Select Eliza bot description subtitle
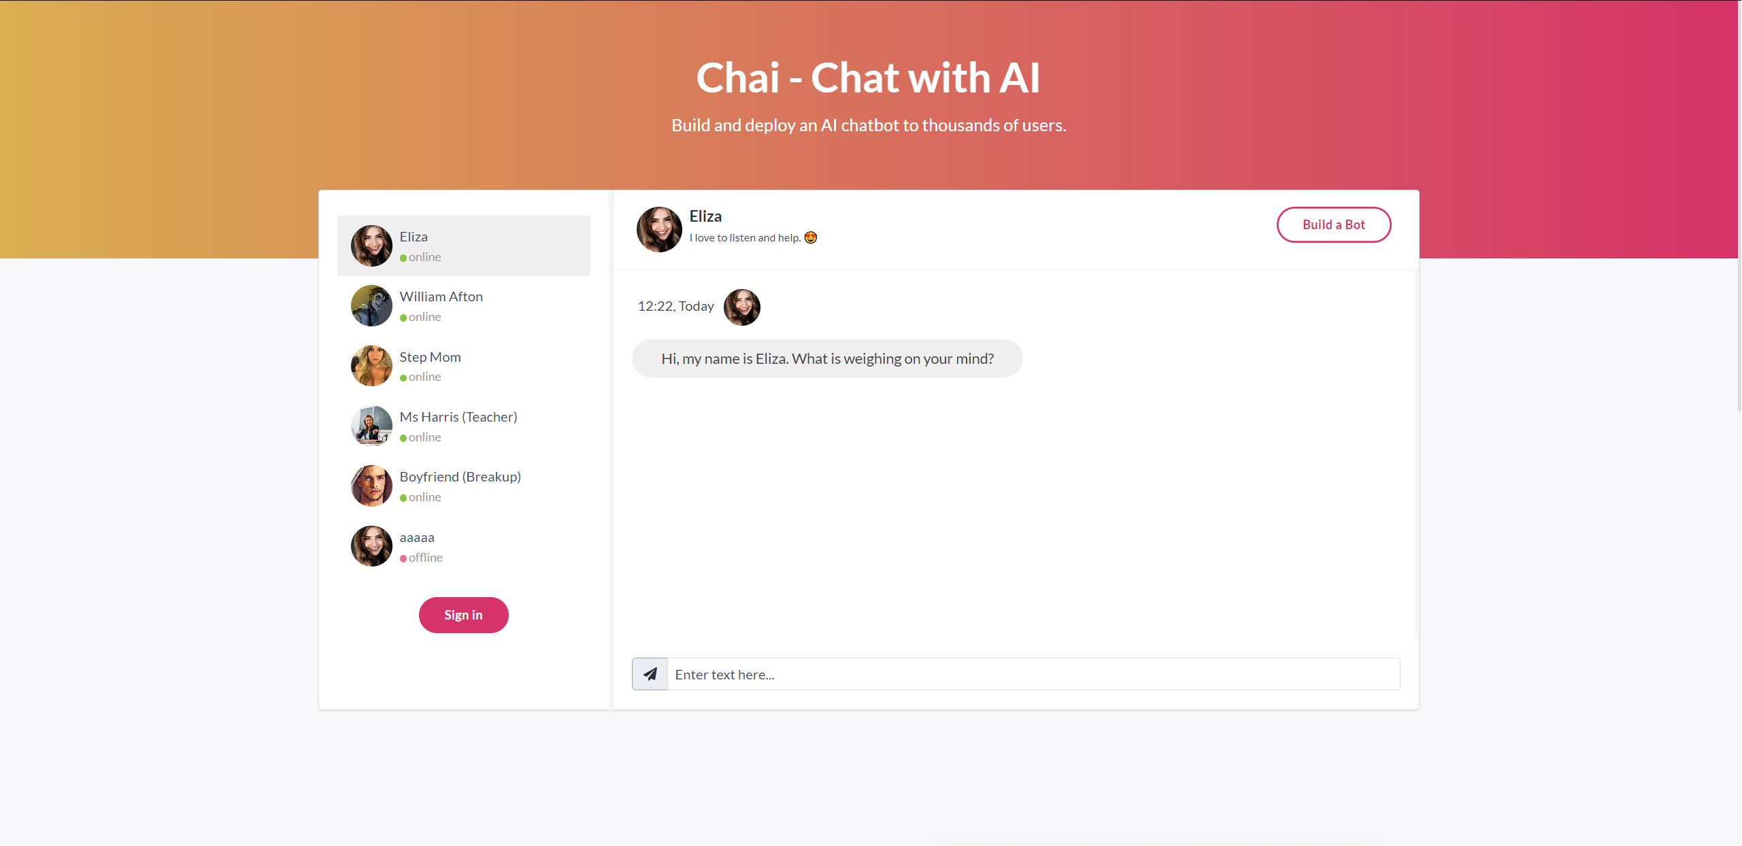 pyautogui.click(x=750, y=237)
